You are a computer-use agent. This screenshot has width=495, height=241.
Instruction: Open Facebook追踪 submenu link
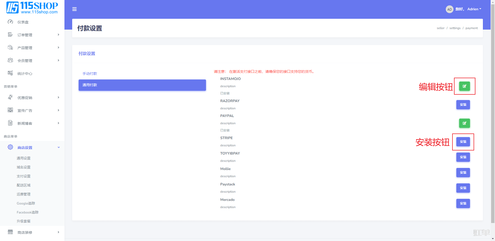pyautogui.click(x=28, y=212)
